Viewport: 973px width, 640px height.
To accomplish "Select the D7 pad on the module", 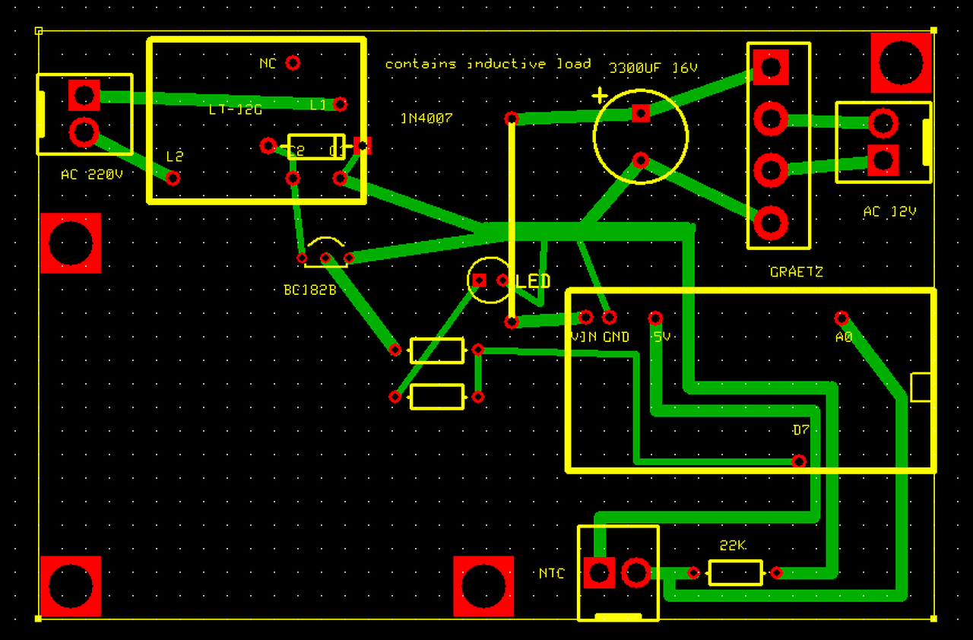I will point(799,461).
